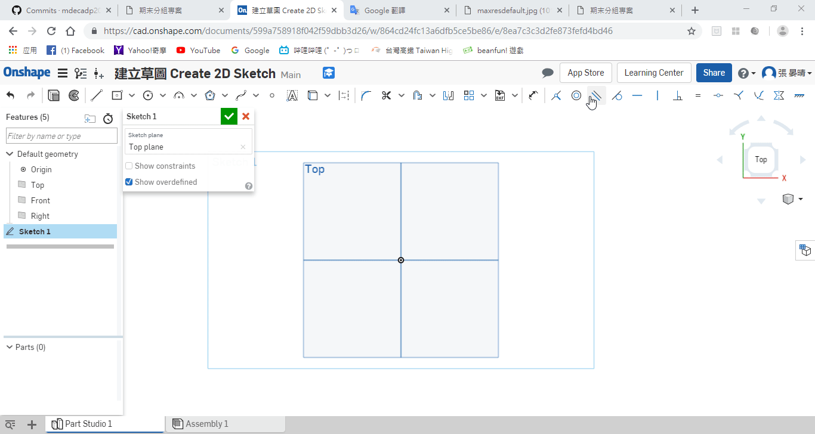Clear the Top plane sketch plane selection
The width and height of the screenshot is (815, 434).
243,147
